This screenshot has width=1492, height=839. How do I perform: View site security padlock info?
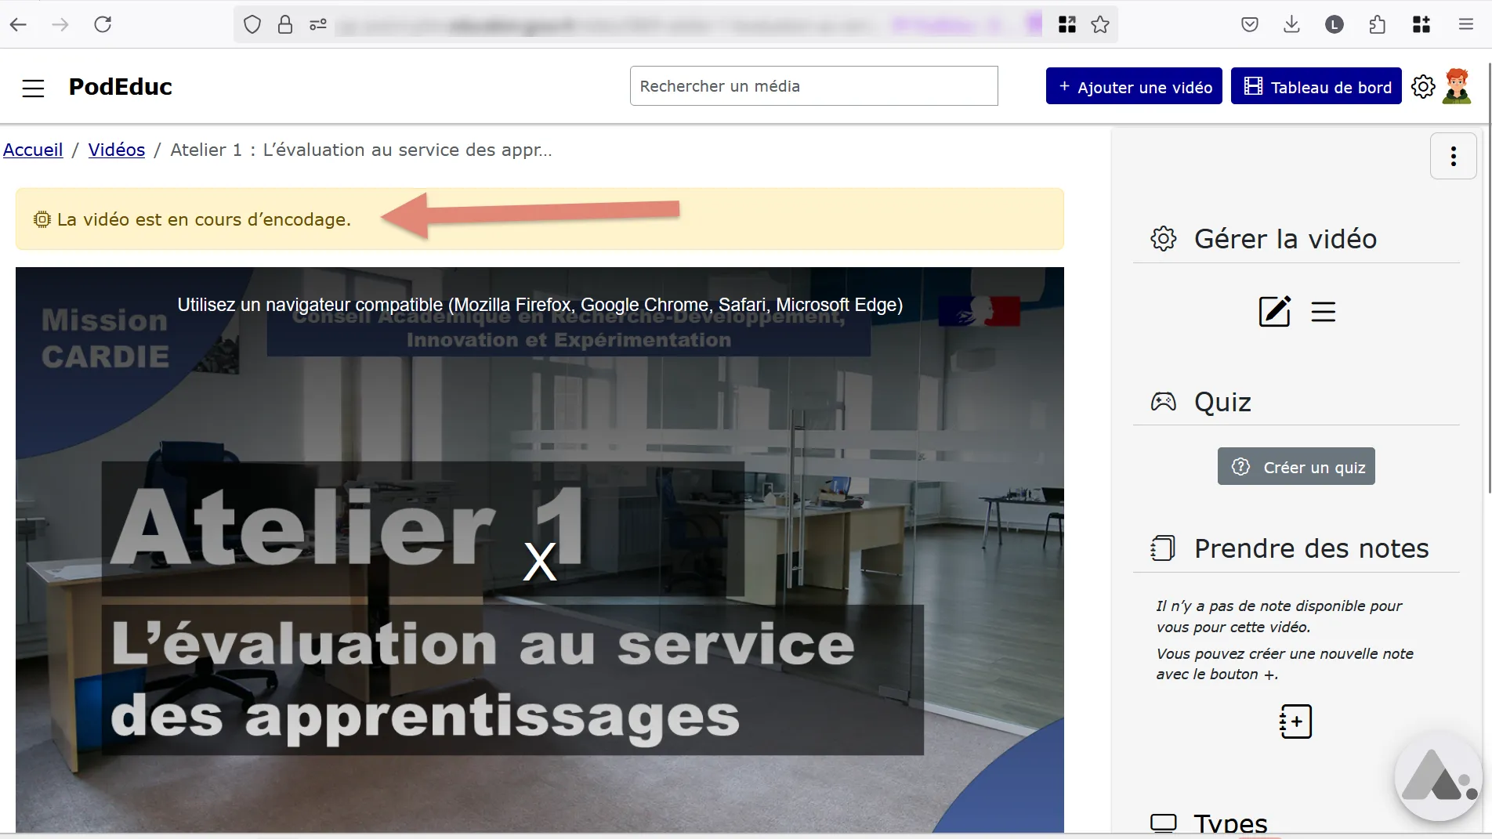285,24
